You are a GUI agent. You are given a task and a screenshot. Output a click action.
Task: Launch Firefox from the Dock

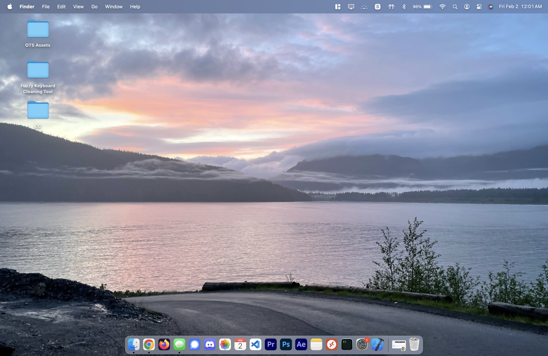coord(164,344)
